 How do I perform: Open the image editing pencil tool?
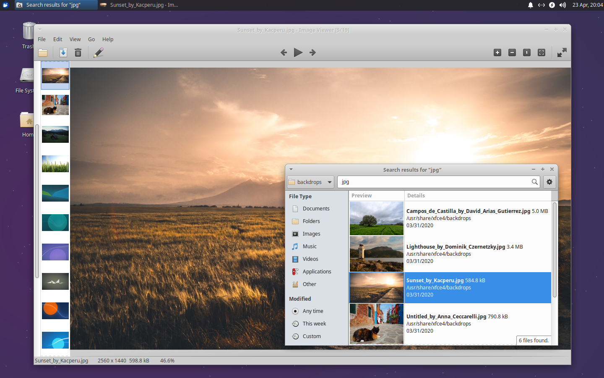[99, 52]
